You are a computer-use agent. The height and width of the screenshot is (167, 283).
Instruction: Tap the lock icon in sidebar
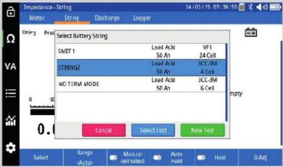[x=11, y=12]
